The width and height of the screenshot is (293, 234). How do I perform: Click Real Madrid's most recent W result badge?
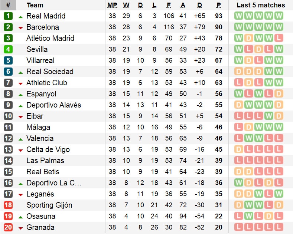pyautogui.click(x=279, y=16)
